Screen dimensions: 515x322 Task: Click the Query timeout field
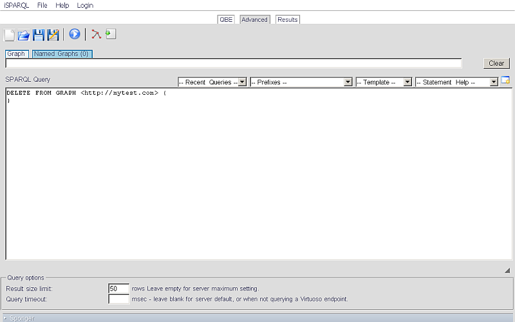119,299
